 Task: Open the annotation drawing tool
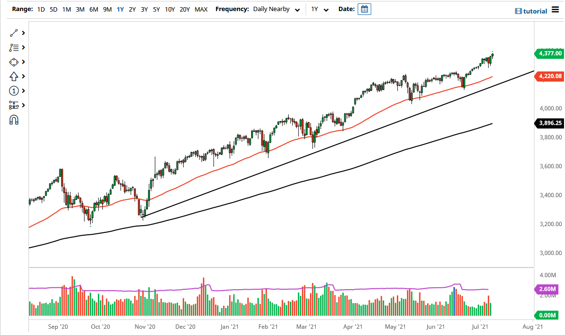(13, 47)
